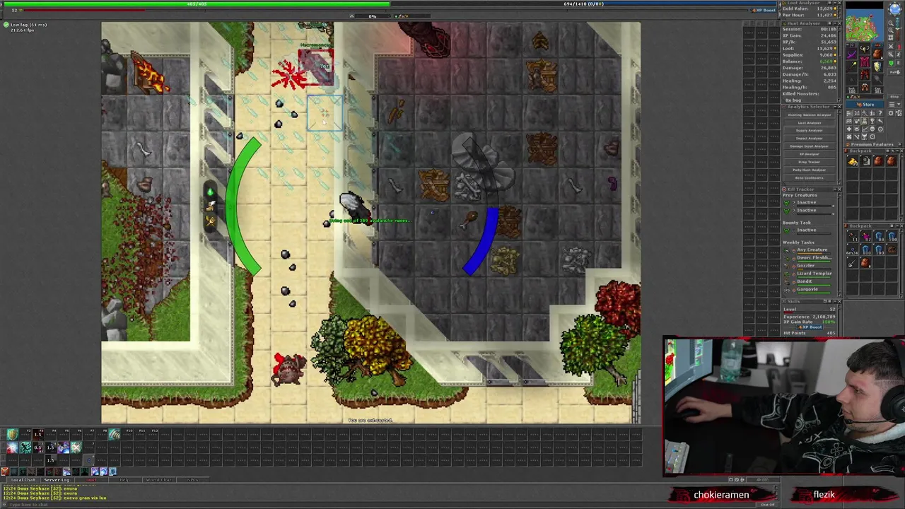Collapse the lower Backpack panel

[897, 226]
